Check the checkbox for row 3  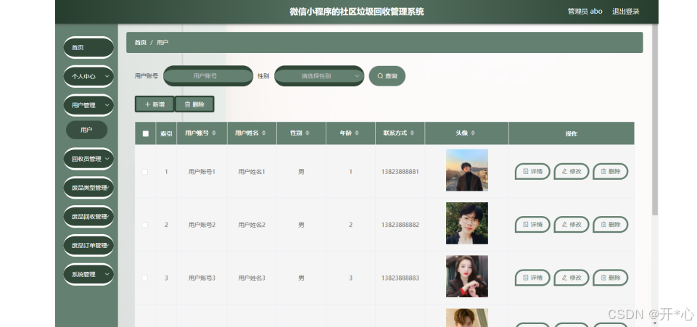coord(145,278)
